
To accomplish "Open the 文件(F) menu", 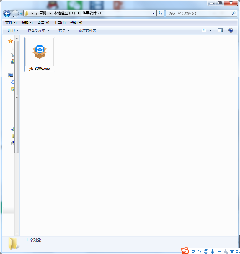I will pyautogui.click(x=11, y=23).
